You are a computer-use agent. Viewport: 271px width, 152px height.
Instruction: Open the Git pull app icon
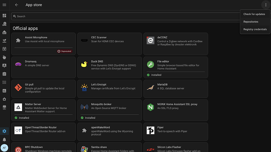pos(18,87)
